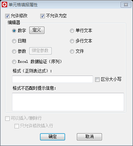Cancel with the 取消 button
Screen dimensions: 133x146
click(x=89, y=137)
